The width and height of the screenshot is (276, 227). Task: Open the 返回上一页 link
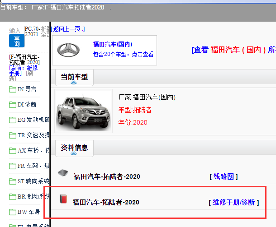68,29
